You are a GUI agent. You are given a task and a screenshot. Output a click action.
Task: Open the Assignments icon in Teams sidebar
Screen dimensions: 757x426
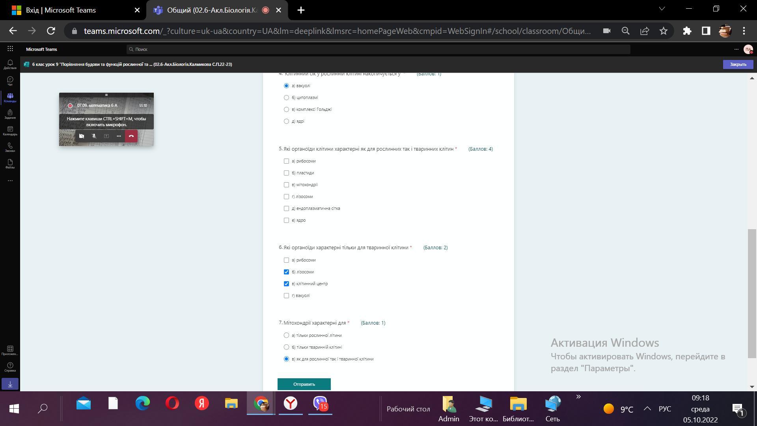coord(10,114)
